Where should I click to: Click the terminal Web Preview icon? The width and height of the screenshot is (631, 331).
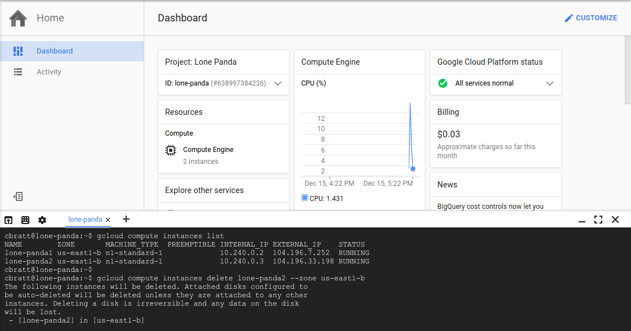coord(25,220)
